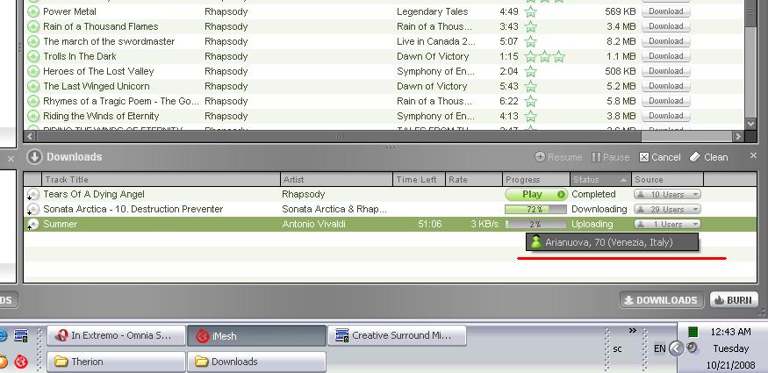
Task: Open the Downloads folder taskbar button
Action: tap(256, 362)
